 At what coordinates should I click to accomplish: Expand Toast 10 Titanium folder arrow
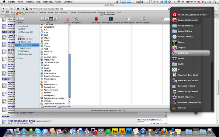coord(67,76)
